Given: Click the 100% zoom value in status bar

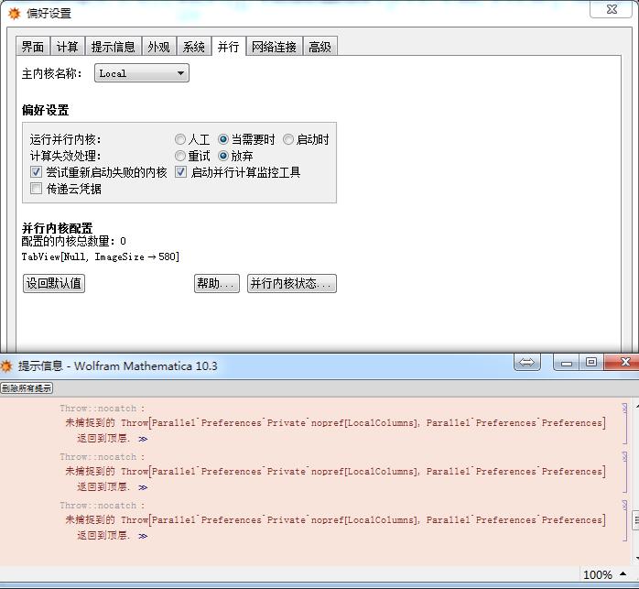Looking at the screenshot, I should 598,574.
